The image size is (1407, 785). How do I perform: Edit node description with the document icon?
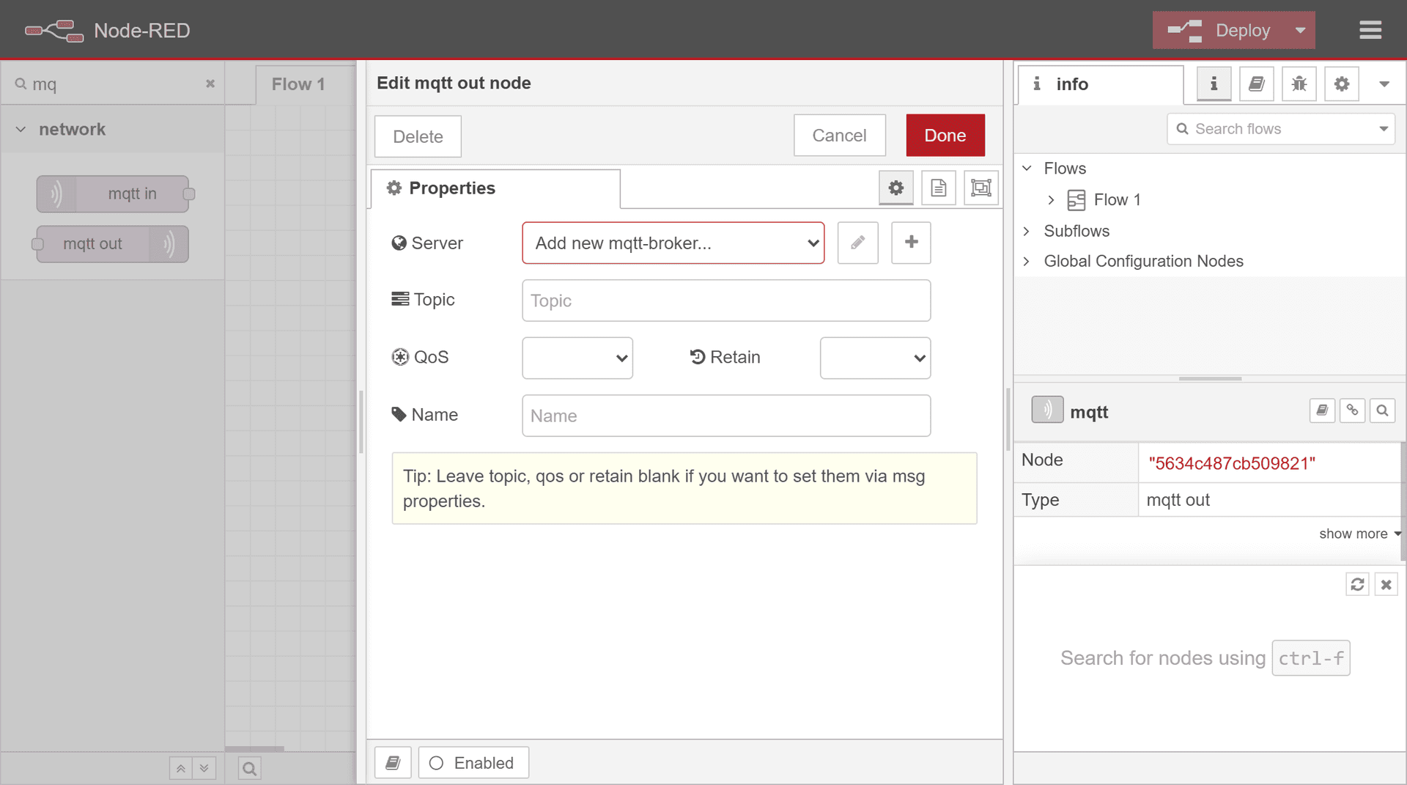click(938, 188)
